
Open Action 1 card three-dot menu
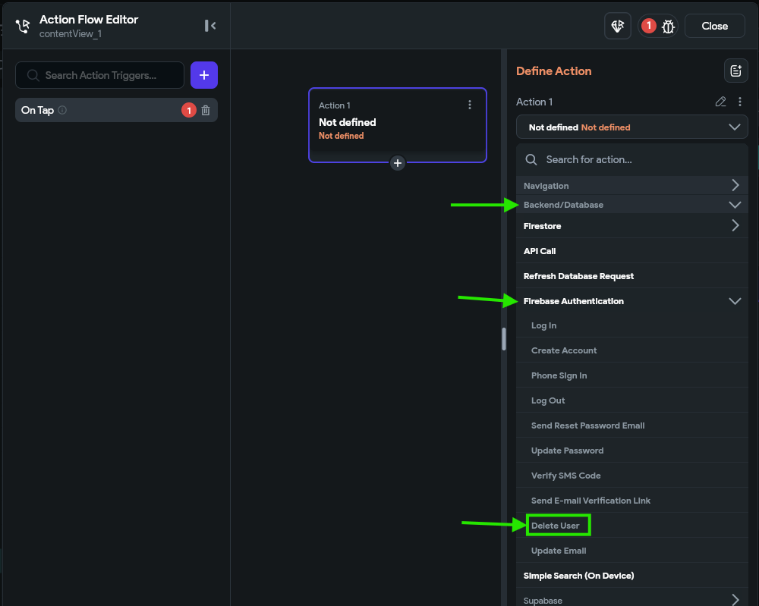pos(470,105)
